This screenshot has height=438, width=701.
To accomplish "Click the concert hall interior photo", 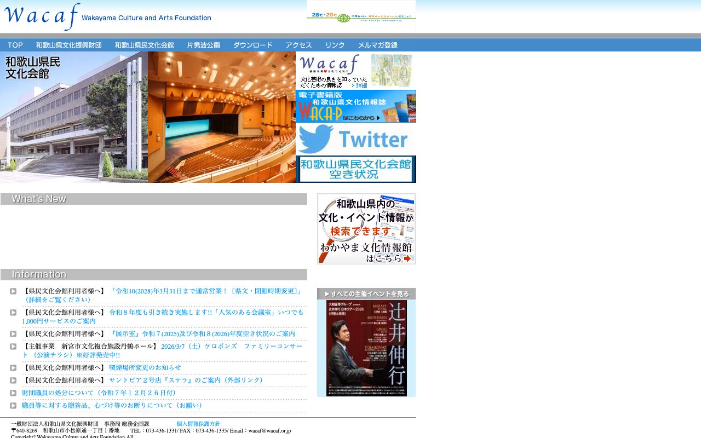I will click(221, 117).
